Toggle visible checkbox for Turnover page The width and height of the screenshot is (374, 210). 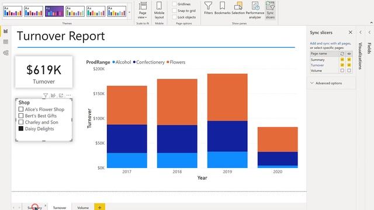pos(349,65)
